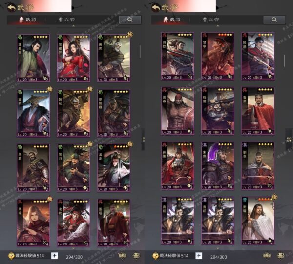This screenshot has width=293, height=264.
Task: Collapse list using up arrow under left tabs
Action: 74,26
